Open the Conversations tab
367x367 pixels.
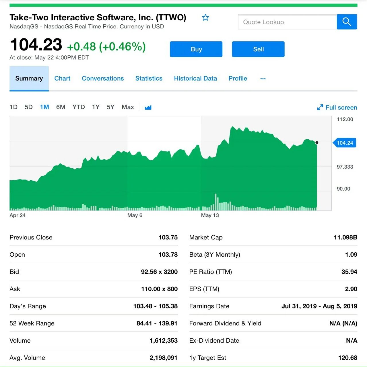point(103,79)
